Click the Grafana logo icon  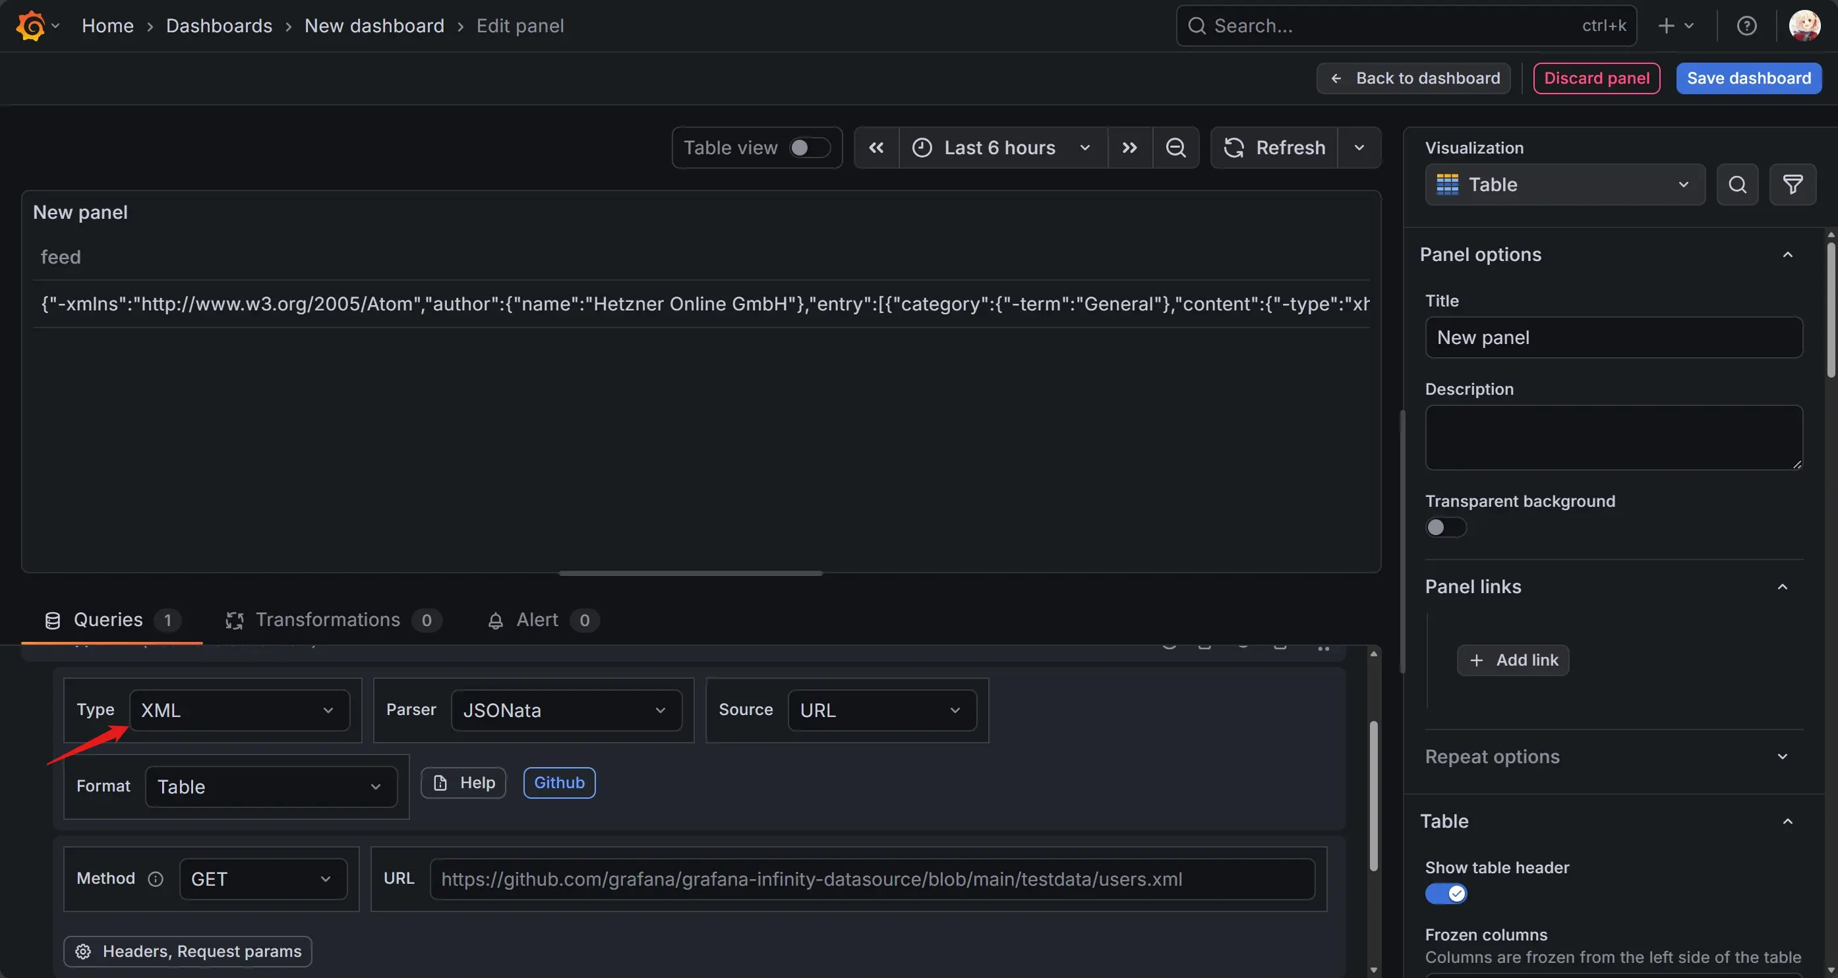pos(31,26)
